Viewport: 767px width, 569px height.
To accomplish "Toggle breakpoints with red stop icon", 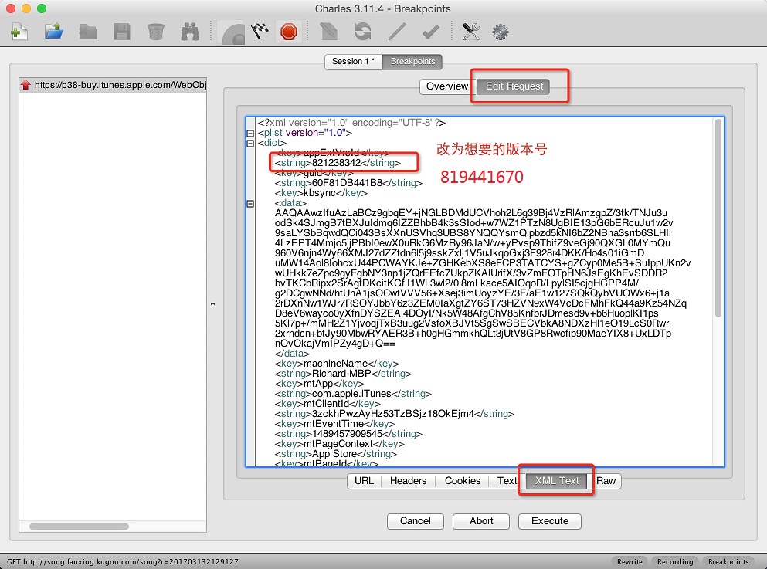I will click(x=289, y=32).
